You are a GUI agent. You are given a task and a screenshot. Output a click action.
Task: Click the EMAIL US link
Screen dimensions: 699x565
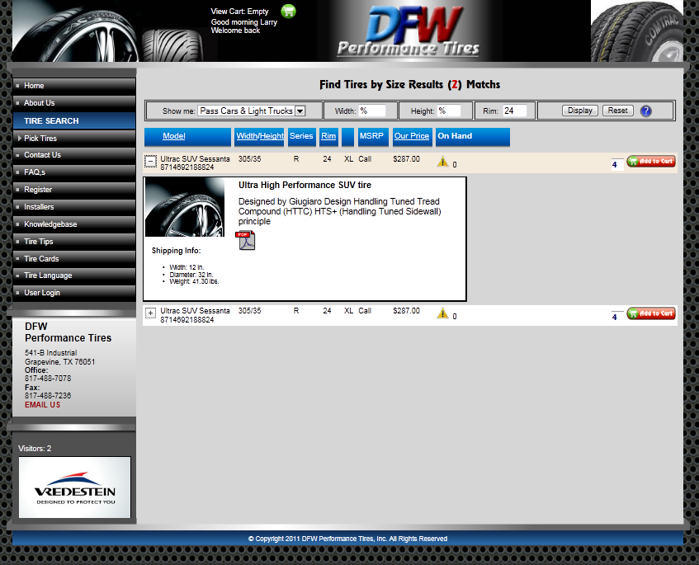42,405
